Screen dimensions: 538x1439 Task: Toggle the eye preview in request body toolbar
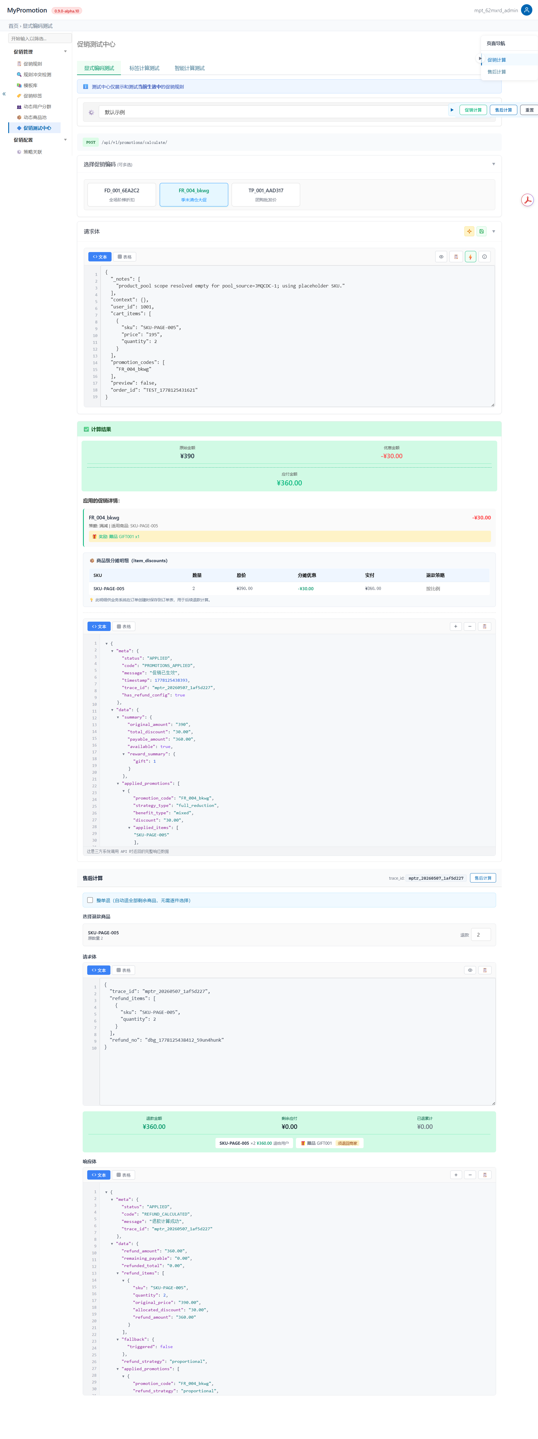pyautogui.click(x=441, y=257)
